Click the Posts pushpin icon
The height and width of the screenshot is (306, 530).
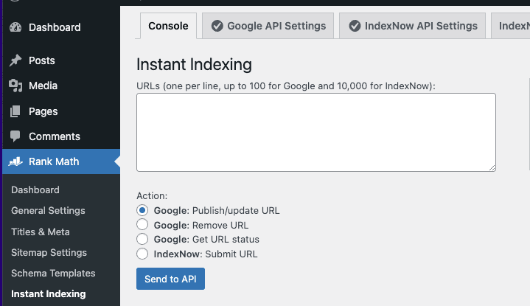[x=15, y=60]
